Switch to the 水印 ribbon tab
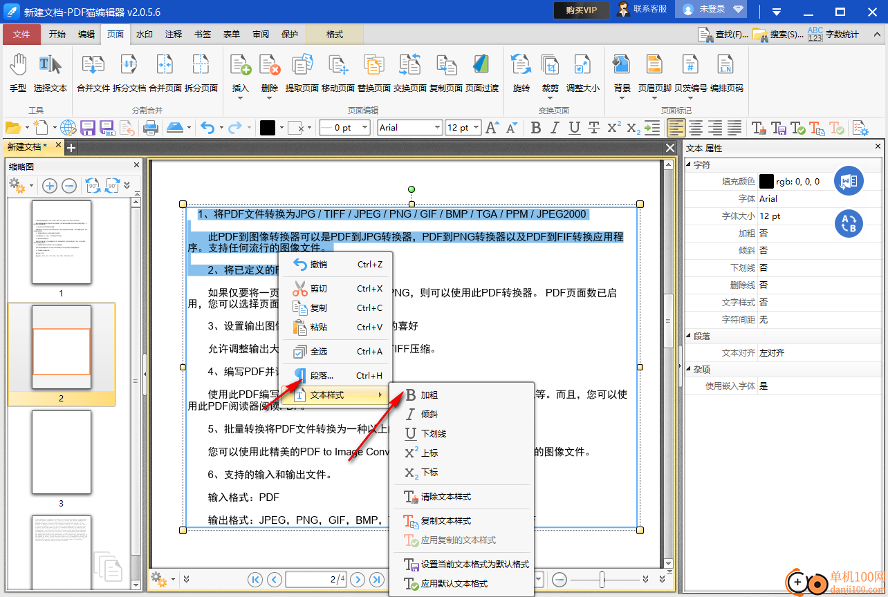 point(144,35)
